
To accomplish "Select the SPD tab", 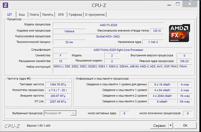I will pos(61,15).
